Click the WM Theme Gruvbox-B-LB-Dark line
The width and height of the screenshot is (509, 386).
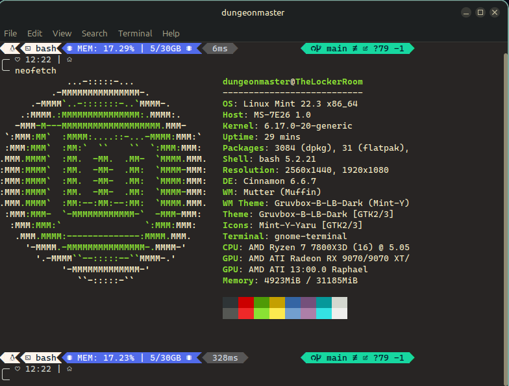click(316, 203)
